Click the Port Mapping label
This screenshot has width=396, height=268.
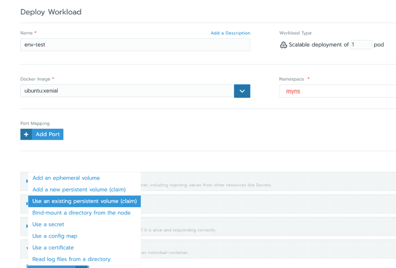coord(35,124)
